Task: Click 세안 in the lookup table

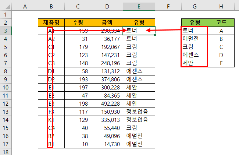Action: pyautogui.click(x=195, y=63)
